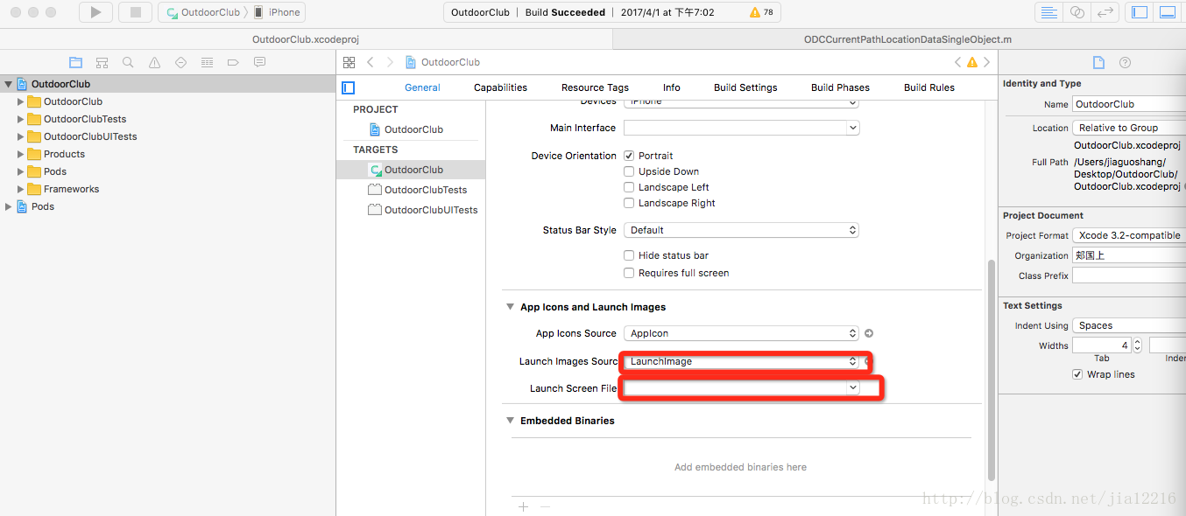Viewport: 1186px width, 516px height.
Task: Open the report navigator speech-bubble icon
Action: 259,62
